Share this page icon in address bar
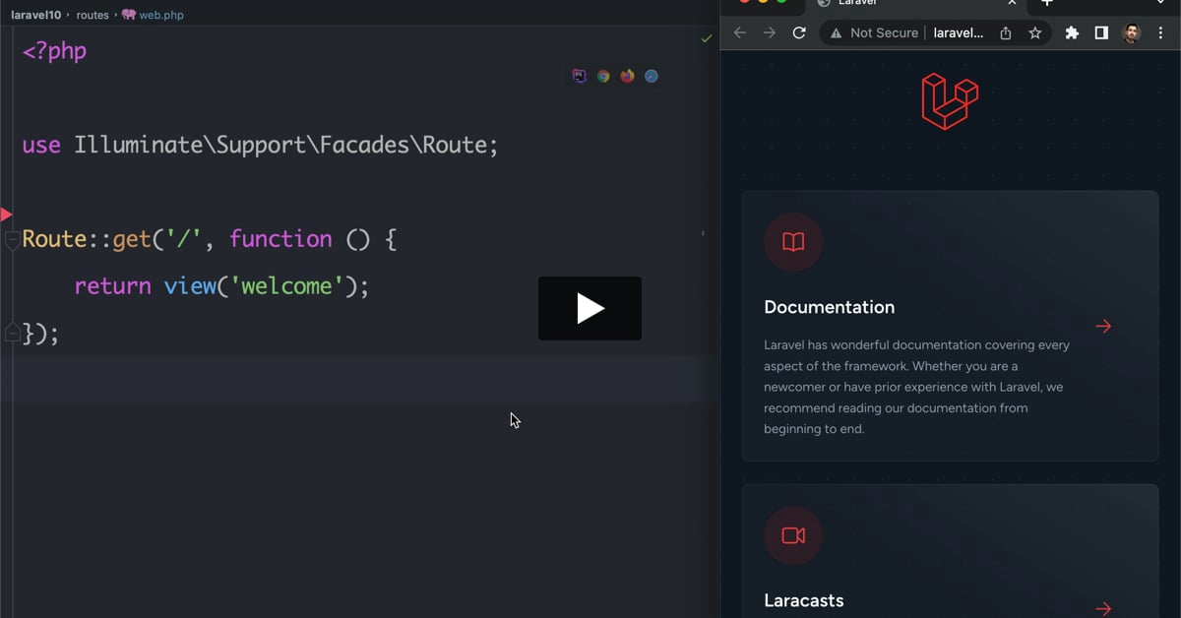This screenshot has width=1181, height=618. click(x=1006, y=32)
